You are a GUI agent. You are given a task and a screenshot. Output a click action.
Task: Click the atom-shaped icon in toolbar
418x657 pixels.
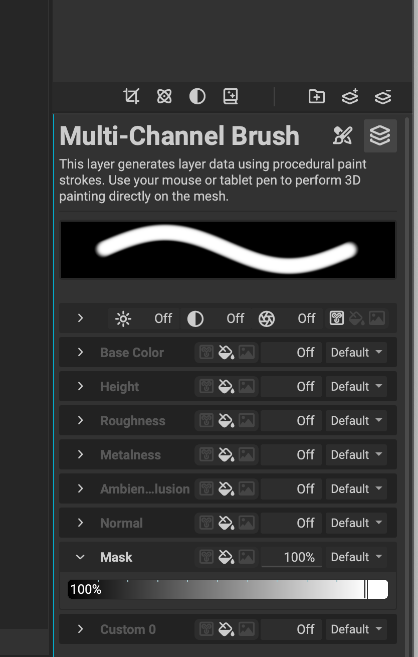[x=164, y=96]
